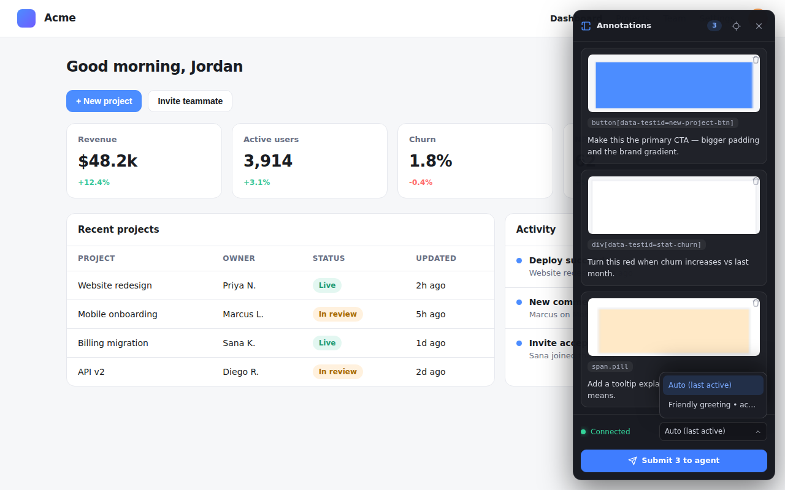Close the Annotations panel
This screenshot has height=490, width=785.
(x=759, y=26)
